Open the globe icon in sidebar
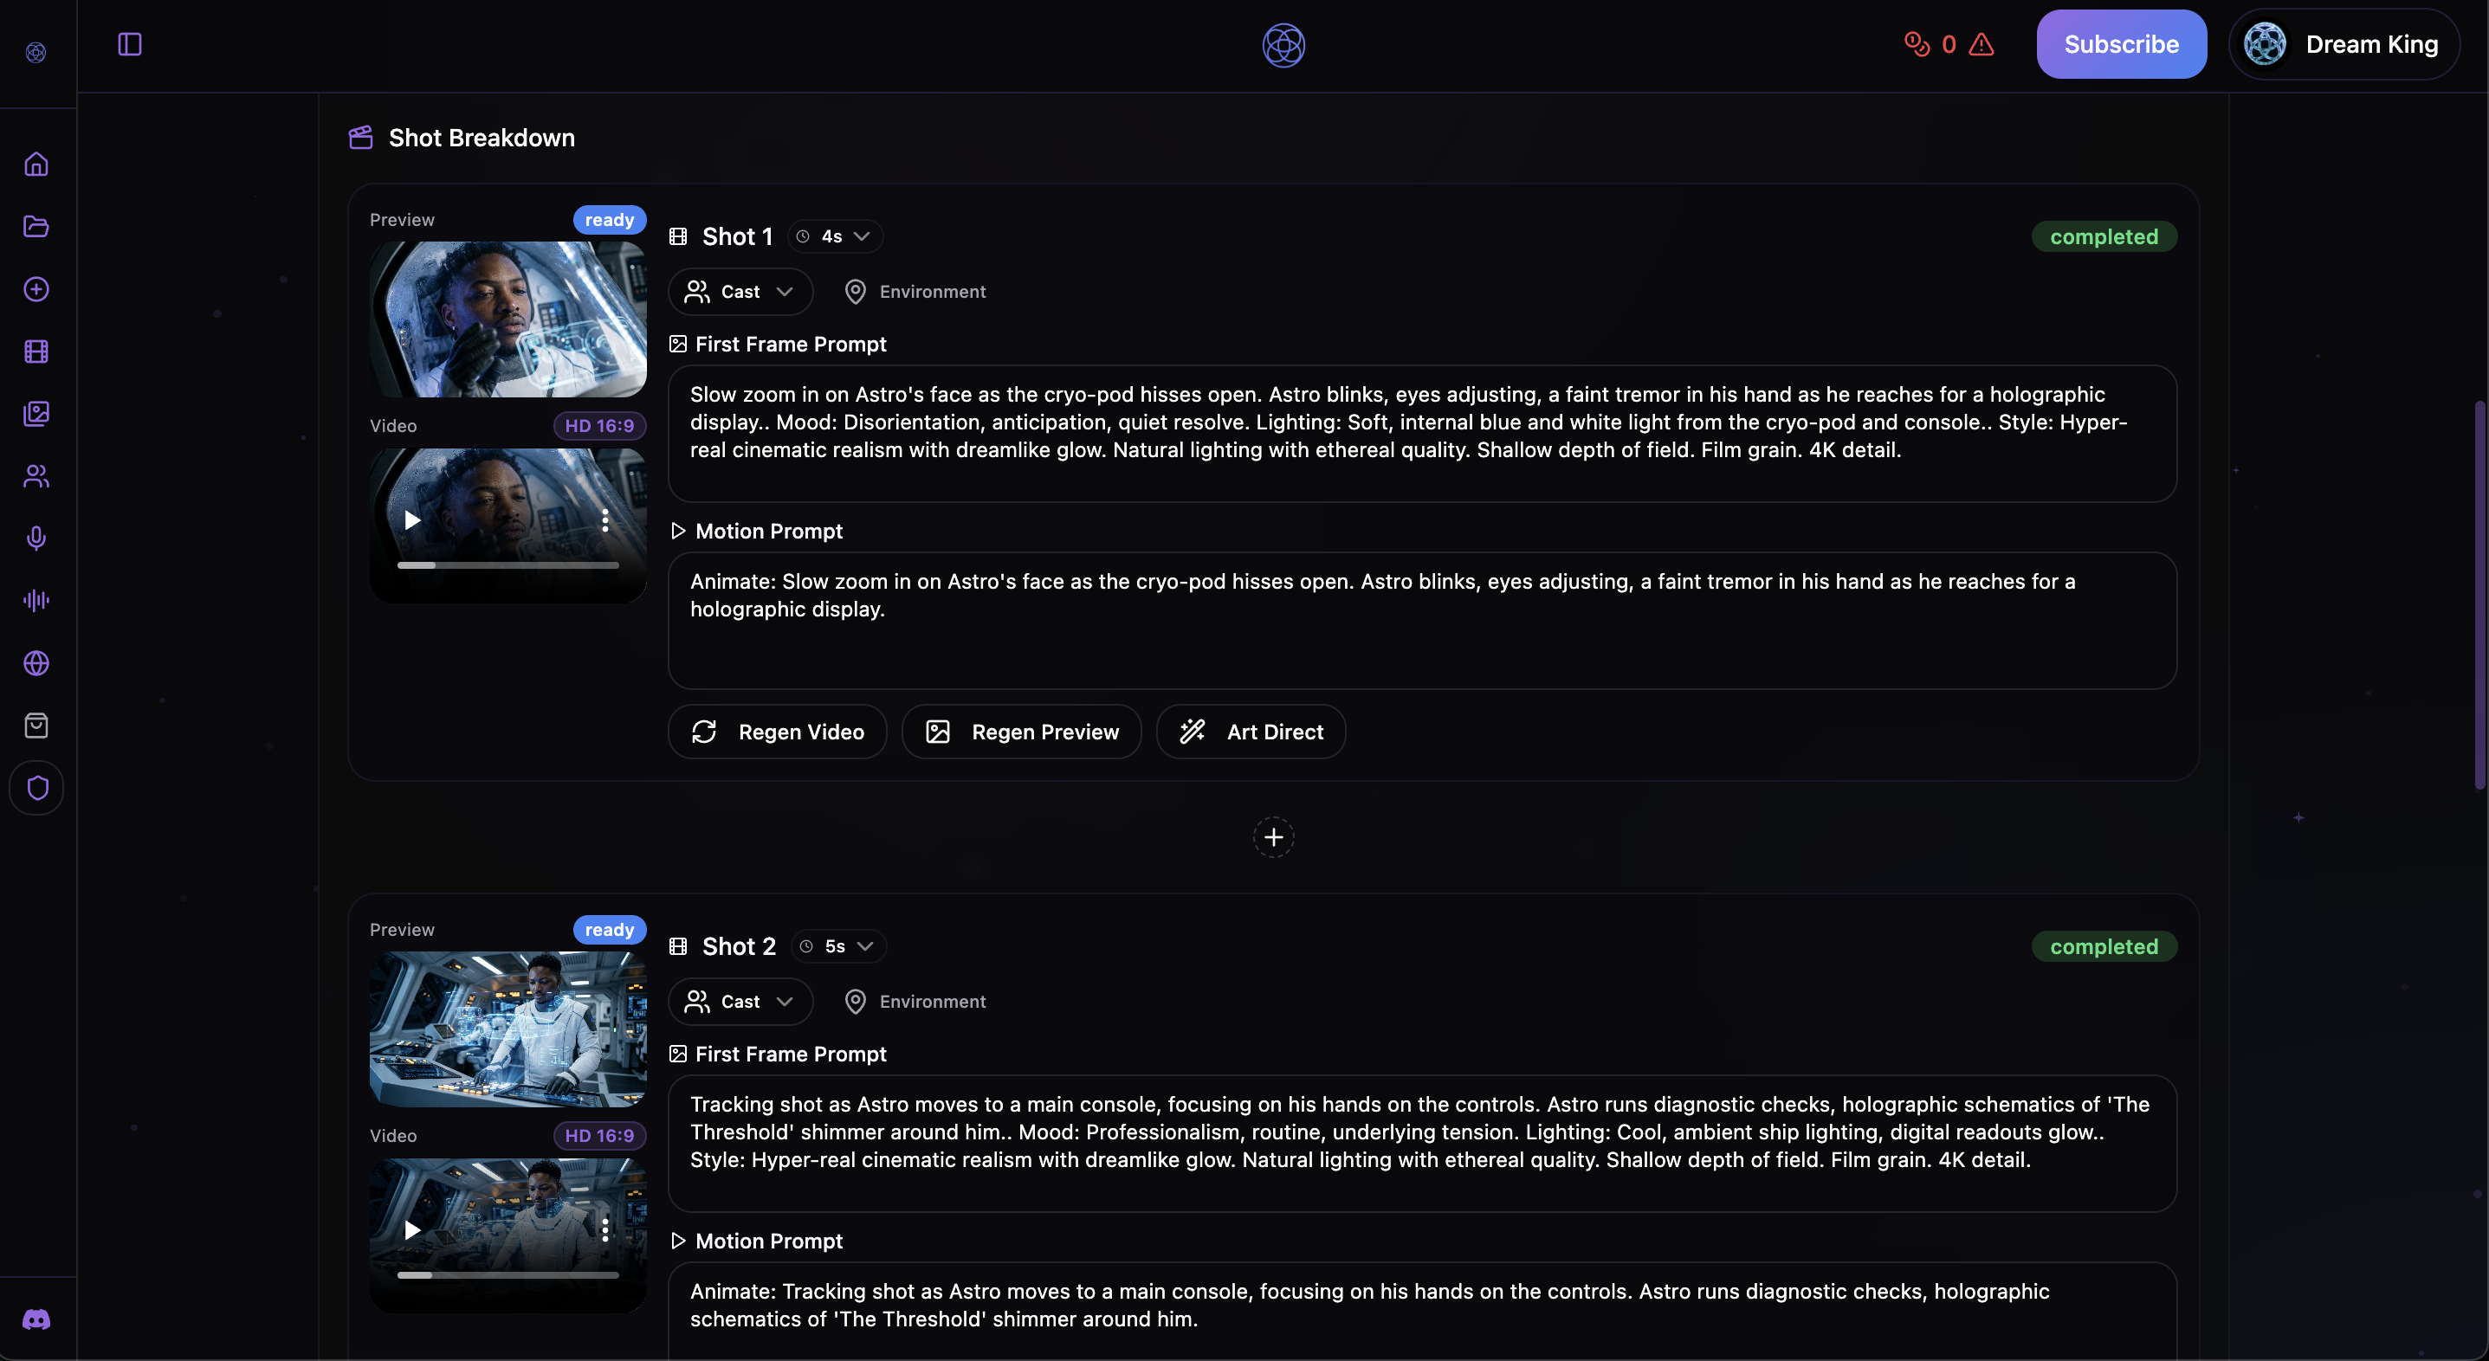 click(36, 663)
